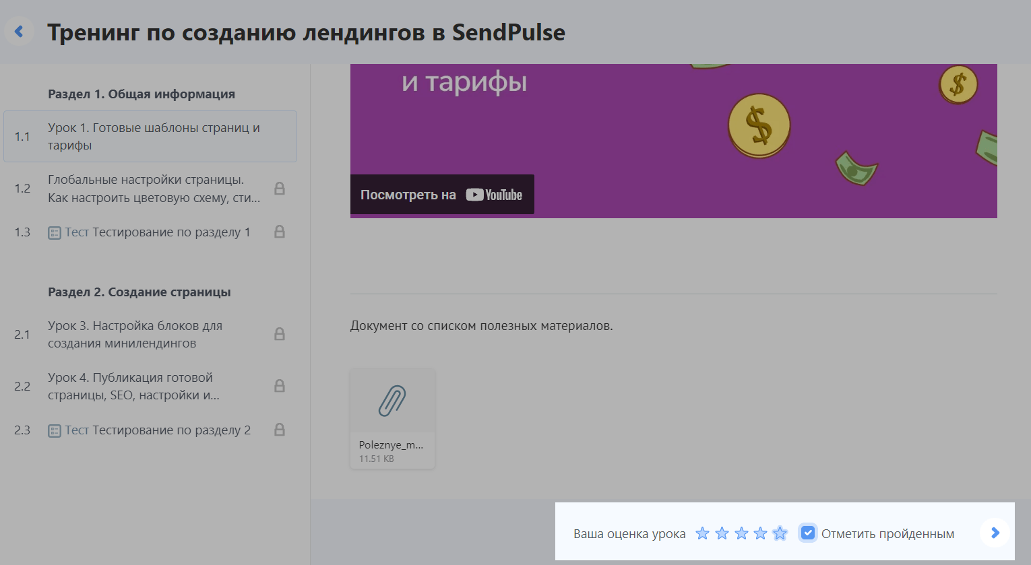Viewport: 1031px width, 565px height.
Task: Open lesson 1.1 Готовые шаблоны страниц и тарифы
Action: tap(150, 136)
